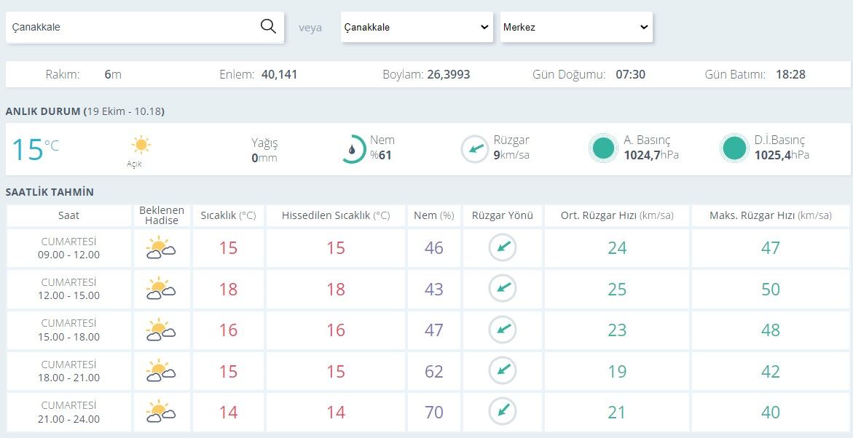
Task: Click partly cloudy icon for 09.00 - 12.00
Action: click(x=160, y=248)
